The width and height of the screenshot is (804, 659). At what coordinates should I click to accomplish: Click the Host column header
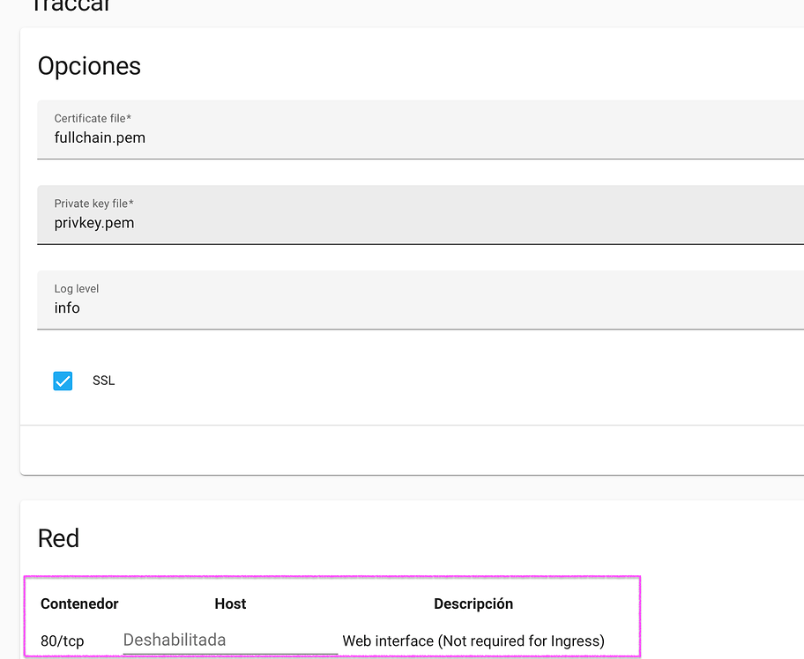[230, 603]
